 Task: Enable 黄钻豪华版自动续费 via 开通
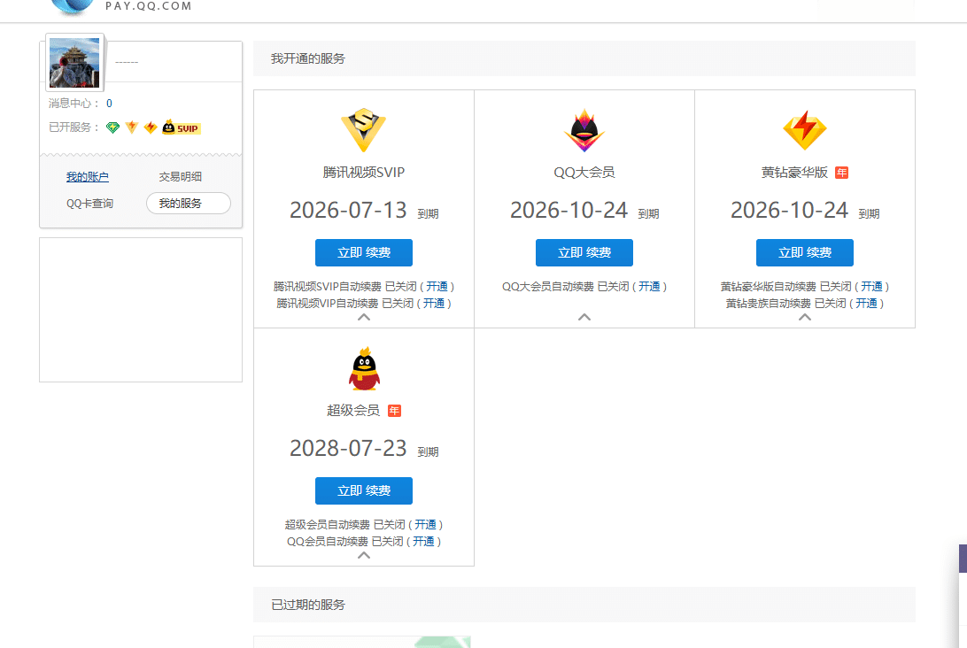pyautogui.click(x=872, y=287)
